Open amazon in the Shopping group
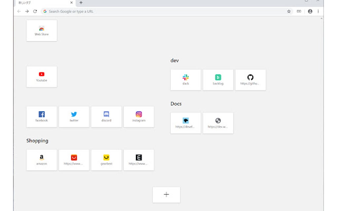 pyautogui.click(x=41, y=160)
